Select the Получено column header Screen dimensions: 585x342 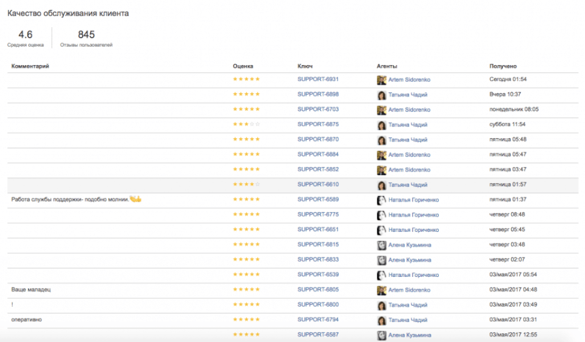(503, 66)
